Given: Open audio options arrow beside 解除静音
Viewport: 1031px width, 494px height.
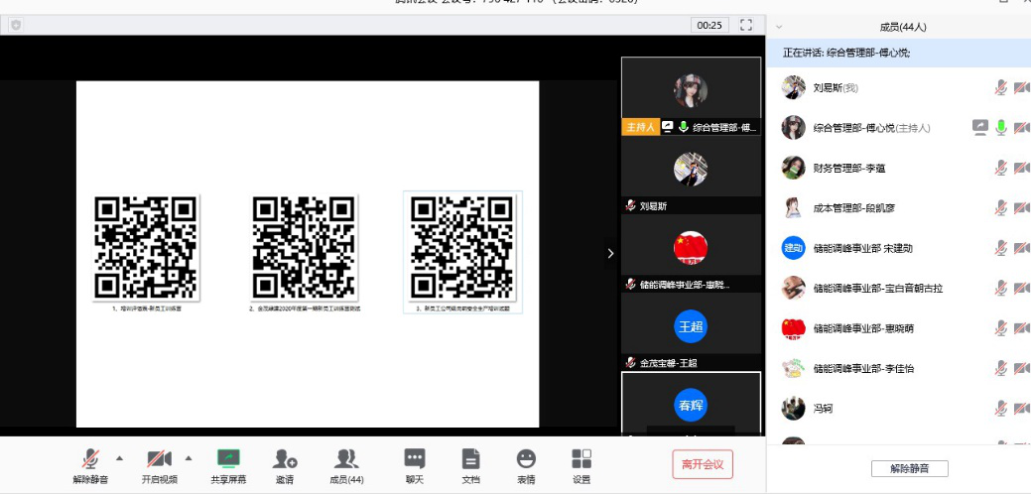Looking at the screenshot, I should click(120, 458).
